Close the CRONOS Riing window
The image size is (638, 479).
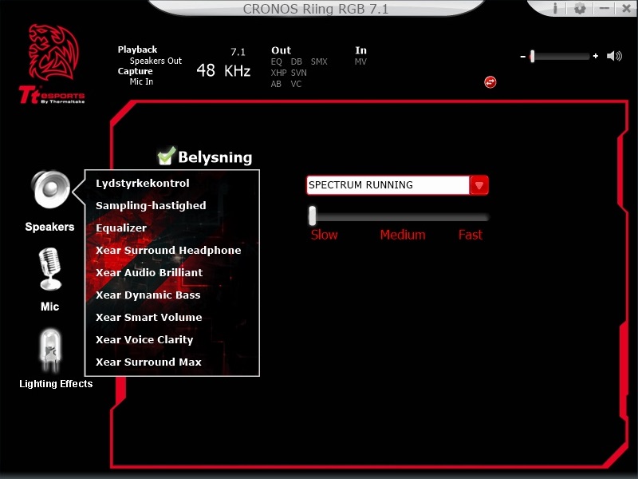tap(627, 8)
